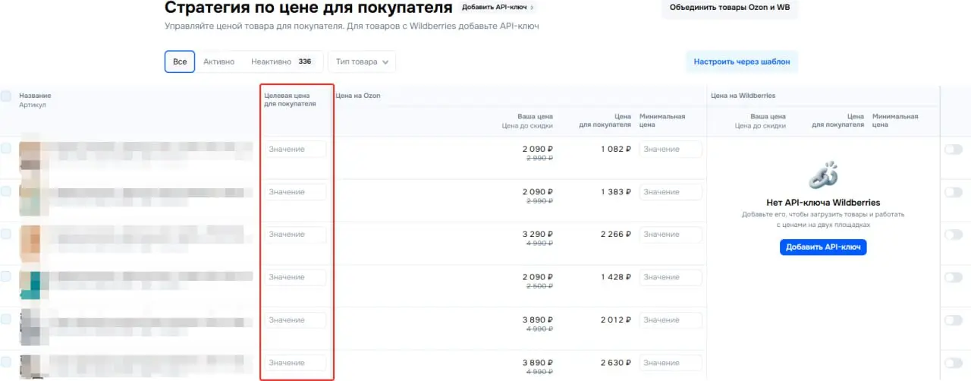This screenshot has height=381, width=971.
Task: Select the 'Все' filter tab
Action: 180,61
